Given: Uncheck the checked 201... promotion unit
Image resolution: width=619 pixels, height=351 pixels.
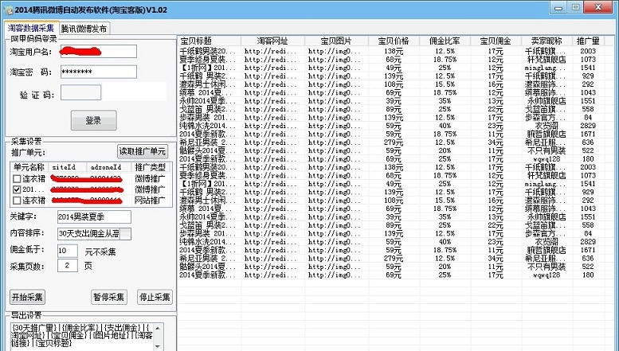Looking at the screenshot, I should tap(17, 190).
